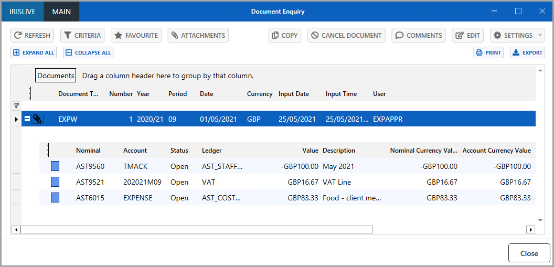Click the Refresh button
The width and height of the screenshot is (554, 267).
pos(32,35)
